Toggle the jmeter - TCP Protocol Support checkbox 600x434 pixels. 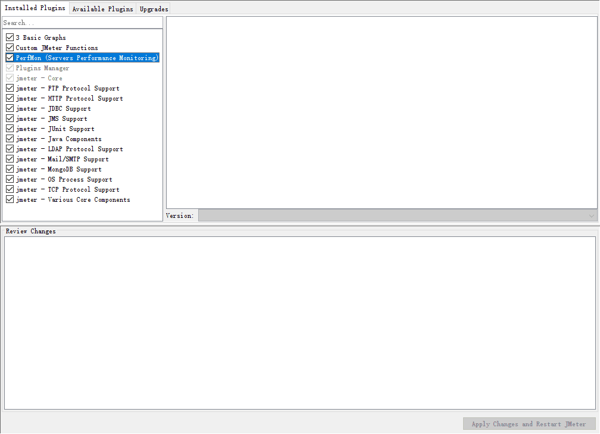(x=10, y=189)
